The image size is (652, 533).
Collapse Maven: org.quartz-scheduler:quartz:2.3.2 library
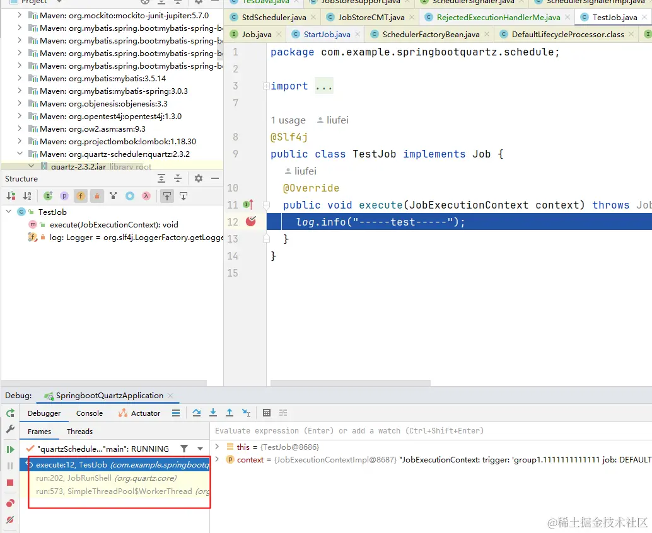coord(20,154)
